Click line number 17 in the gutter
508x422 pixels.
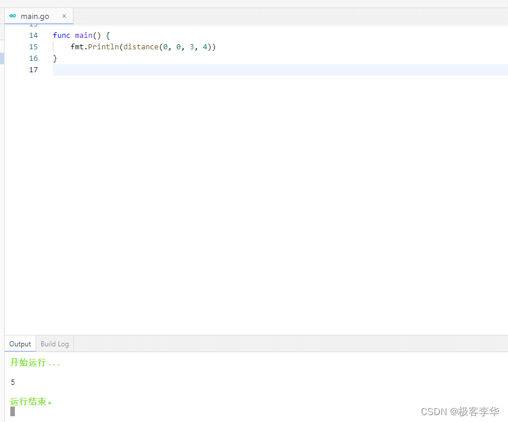pos(33,70)
